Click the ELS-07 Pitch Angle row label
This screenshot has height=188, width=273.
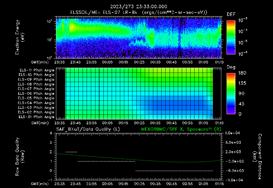tap(36, 89)
